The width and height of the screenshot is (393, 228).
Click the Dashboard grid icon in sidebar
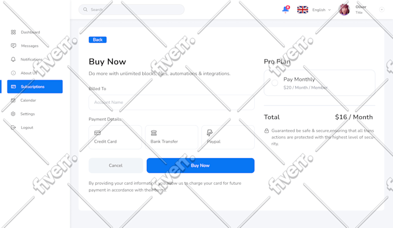(13, 32)
